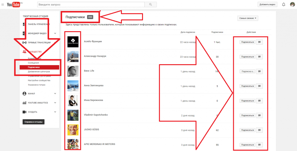Open Панель управления in the sidebar
This screenshot has height=151, width=297.
coord(39,24)
